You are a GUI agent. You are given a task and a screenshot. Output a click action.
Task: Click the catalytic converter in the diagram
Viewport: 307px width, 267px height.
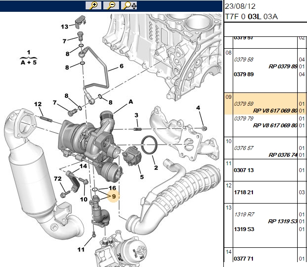pyautogui.click(x=33, y=176)
